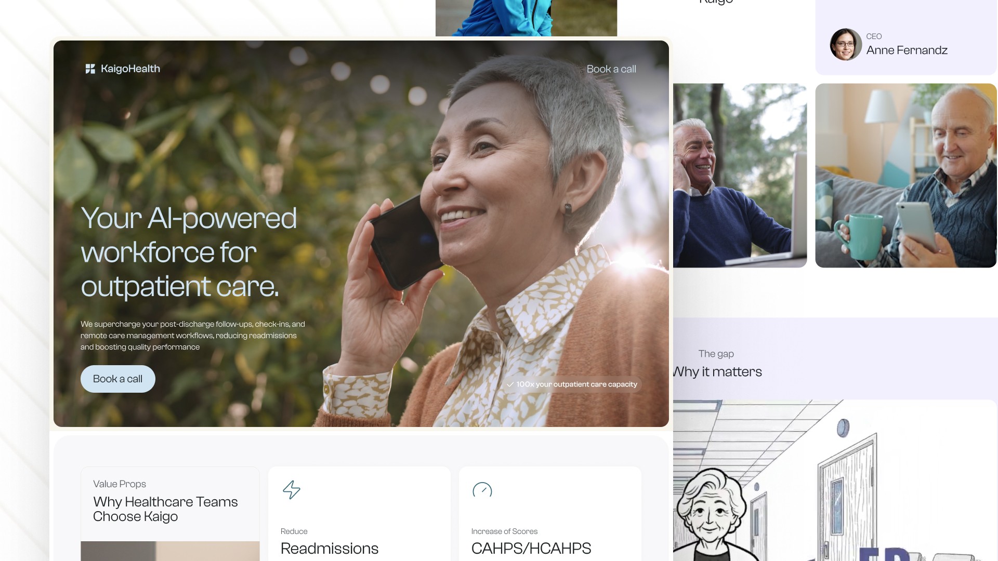998x561 pixels.
Task: Click the Why it matters heading
Action: (718, 372)
